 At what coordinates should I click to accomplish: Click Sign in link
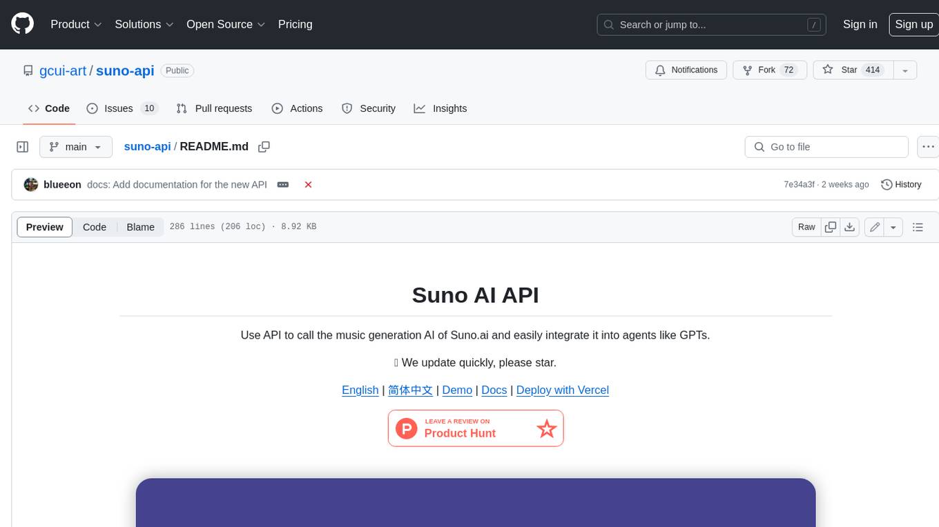click(x=860, y=24)
